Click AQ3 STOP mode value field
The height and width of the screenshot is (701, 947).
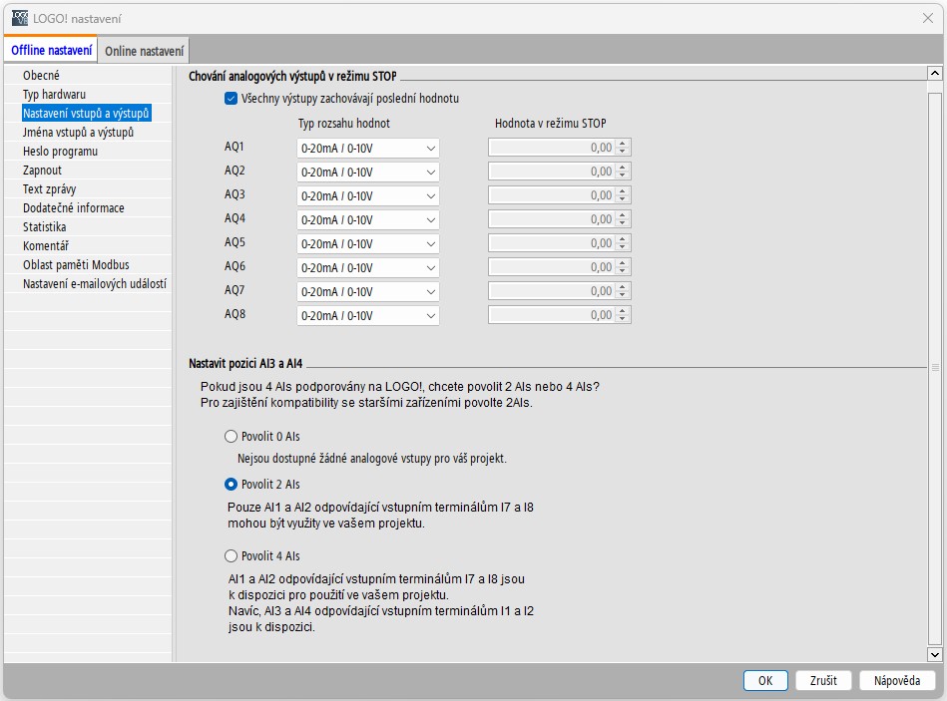552,195
